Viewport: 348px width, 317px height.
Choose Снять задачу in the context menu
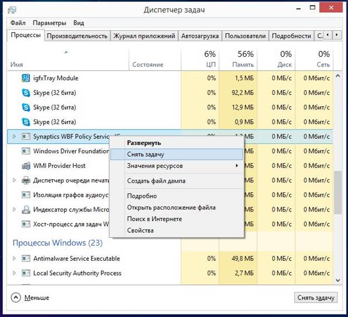tap(146, 154)
